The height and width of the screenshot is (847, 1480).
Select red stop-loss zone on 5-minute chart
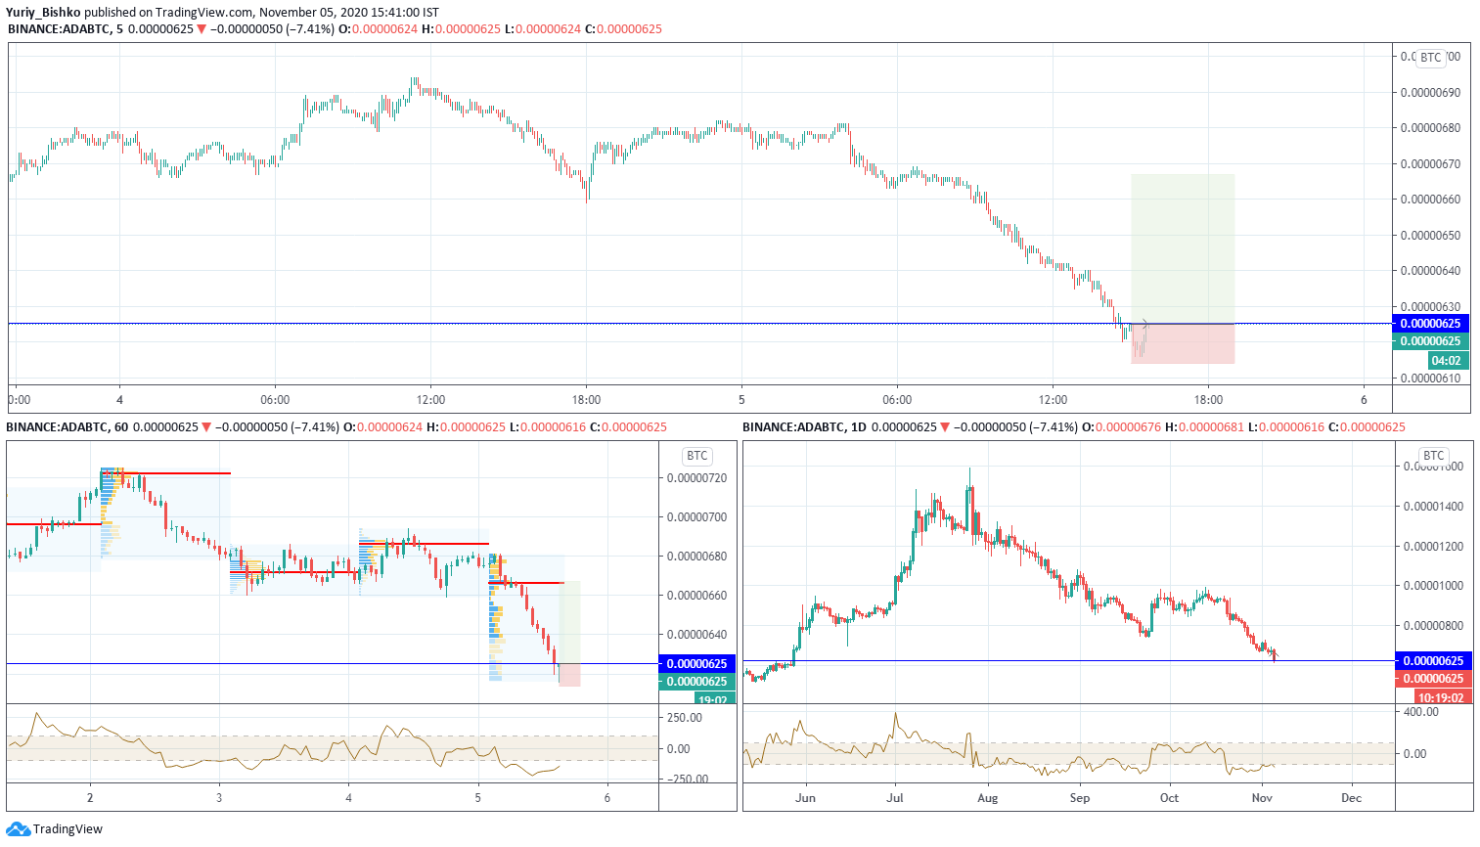pos(1183,343)
